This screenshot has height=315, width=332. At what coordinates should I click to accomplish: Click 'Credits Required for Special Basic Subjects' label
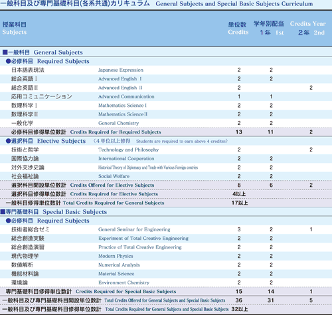tap(126, 292)
